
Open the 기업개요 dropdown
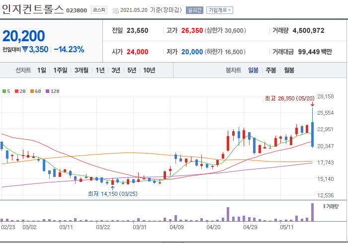220,10
